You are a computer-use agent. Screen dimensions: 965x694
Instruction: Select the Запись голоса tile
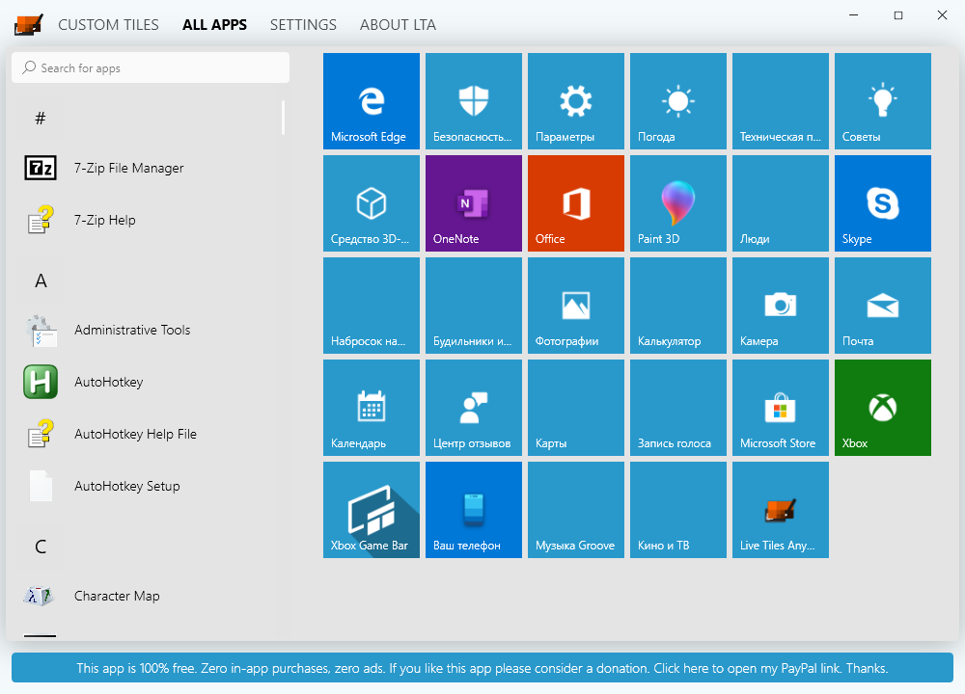click(x=678, y=408)
